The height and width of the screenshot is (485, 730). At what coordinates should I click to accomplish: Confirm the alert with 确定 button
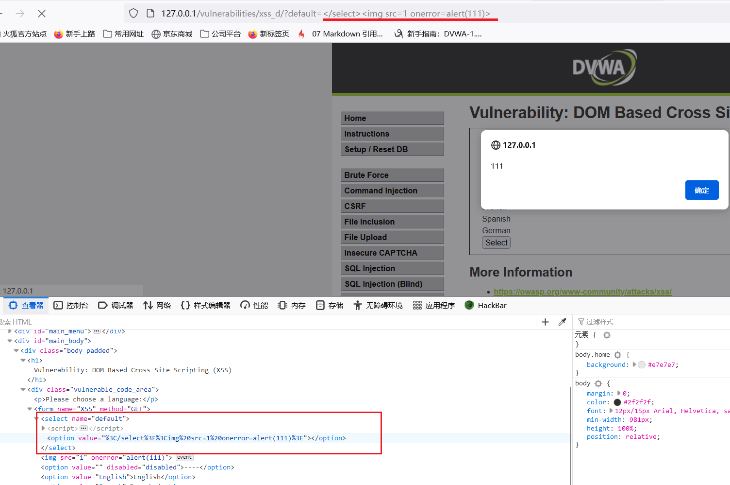click(702, 190)
